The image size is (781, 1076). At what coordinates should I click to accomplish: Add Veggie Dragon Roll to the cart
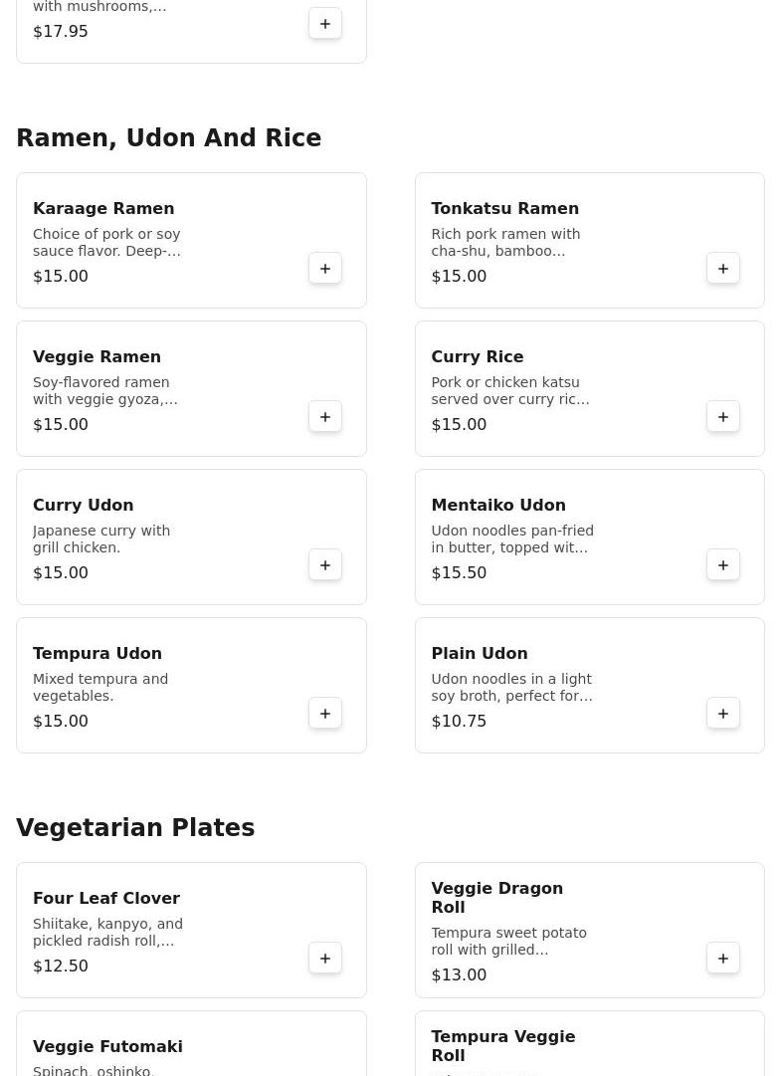point(723,959)
